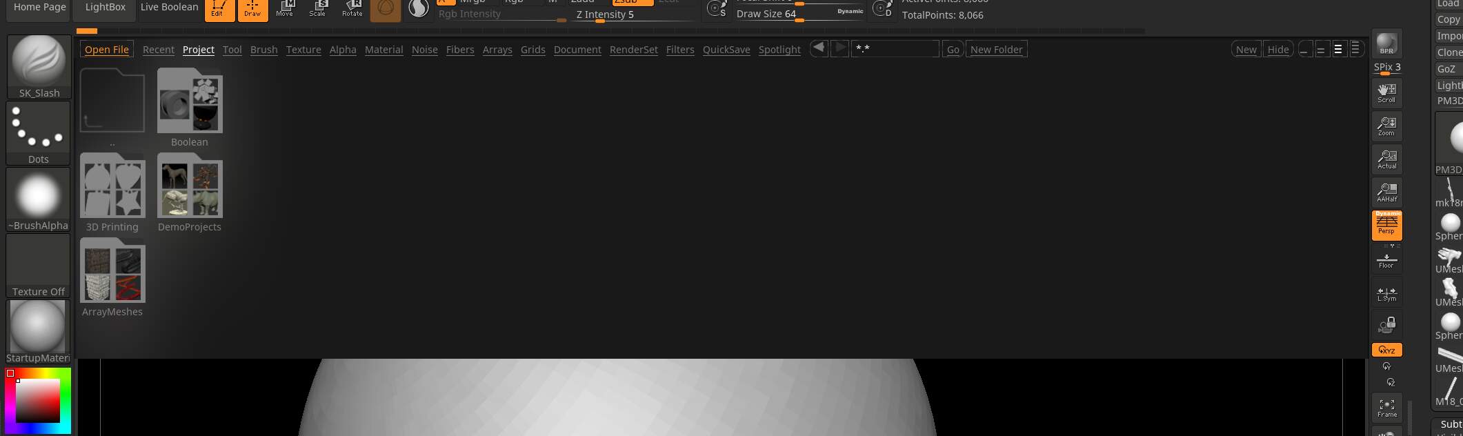The height and width of the screenshot is (436, 1463).
Task: Toggle the Floor grid
Action: coord(1386,259)
